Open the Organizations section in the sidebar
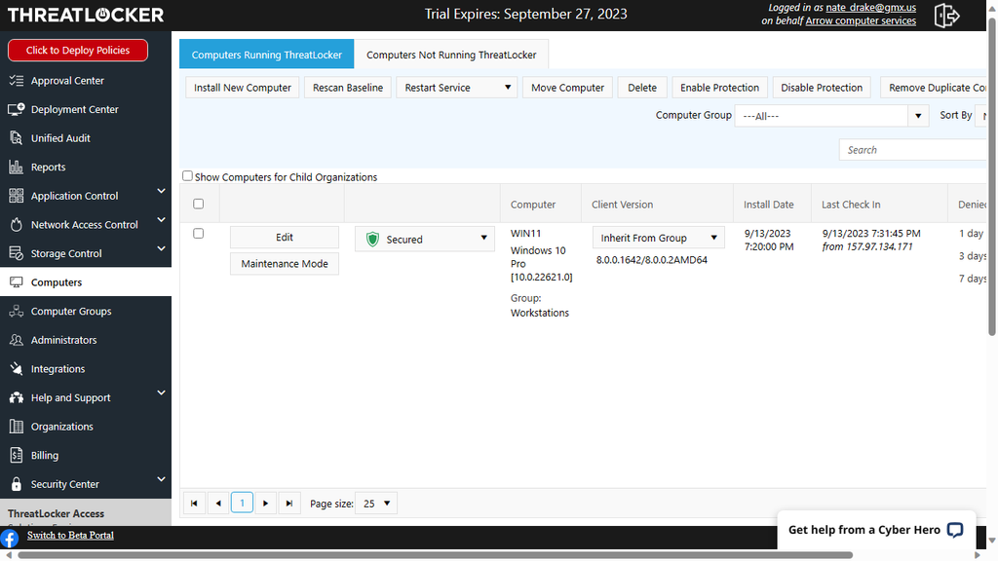 (18, 426)
